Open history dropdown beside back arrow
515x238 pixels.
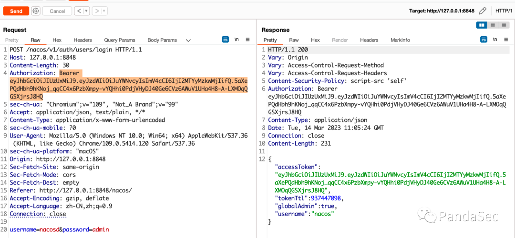click(86, 11)
